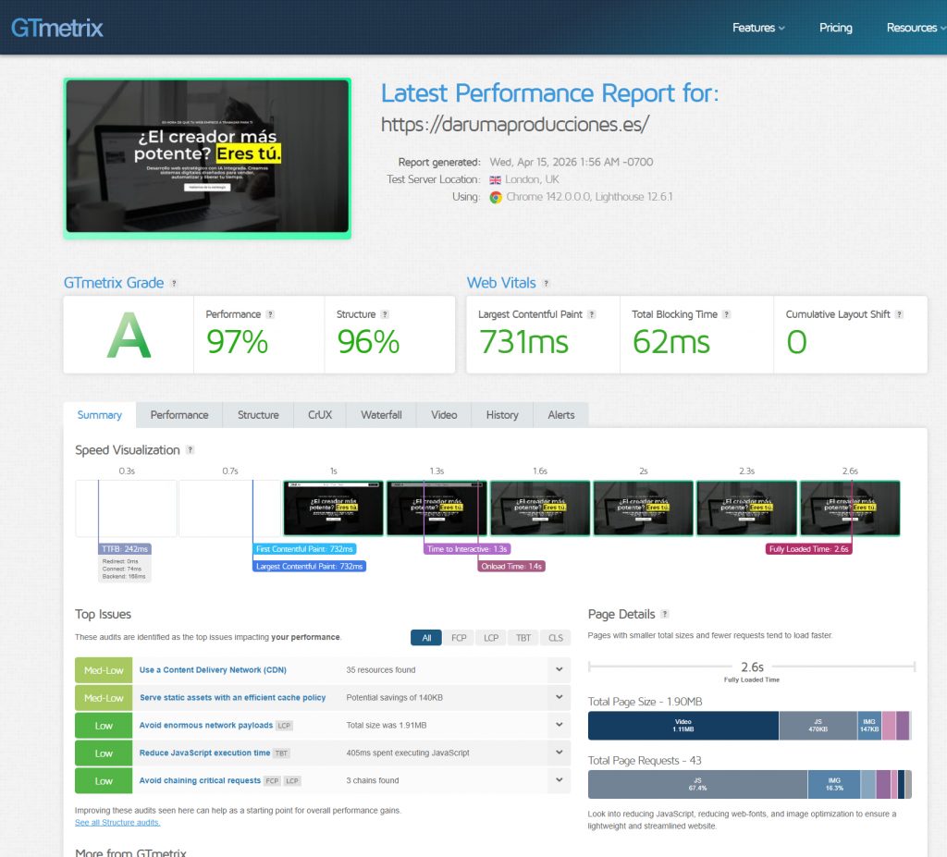Click help icon next to Web Vitals
Image resolution: width=947 pixels, height=857 pixels.
point(546,284)
